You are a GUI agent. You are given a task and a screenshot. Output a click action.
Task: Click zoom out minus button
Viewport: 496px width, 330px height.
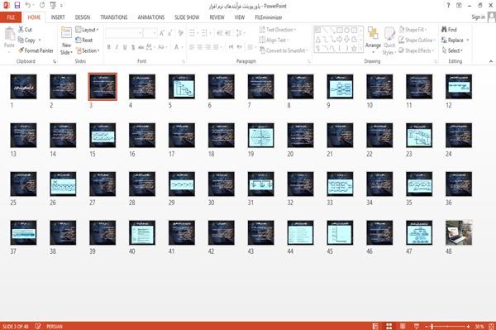point(427,326)
